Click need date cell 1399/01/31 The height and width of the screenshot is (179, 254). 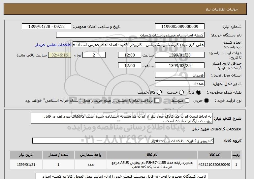point(26,165)
